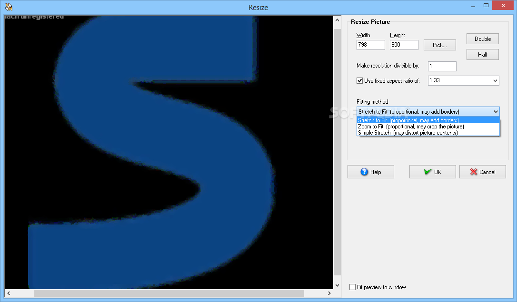Screen dimensions: 517x302
Task: Click the Height input field
Action: pos(404,45)
